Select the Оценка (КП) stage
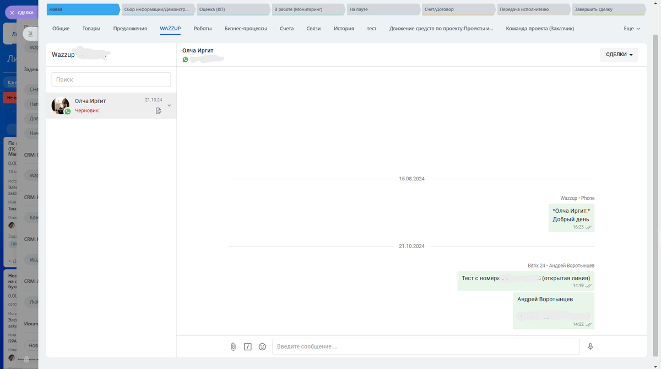Viewport: 661px width, 369px height. [234, 9]
